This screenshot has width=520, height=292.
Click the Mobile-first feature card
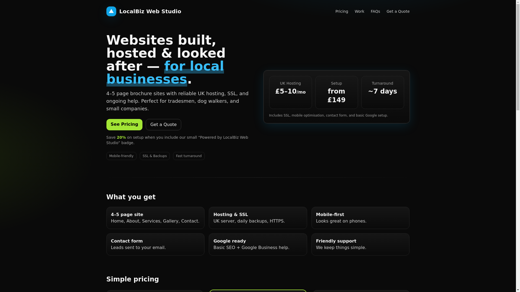coord(360,218)
